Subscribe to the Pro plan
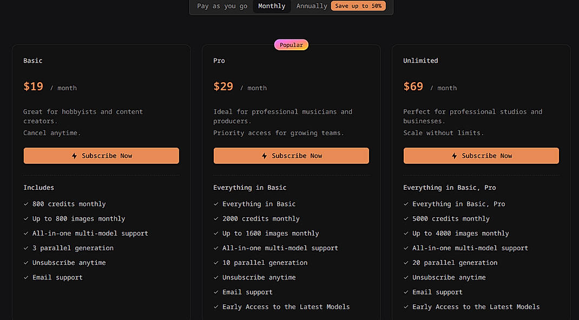The width and height of the screenshot is (579, 320). pyautogui.click(x=291, y=156)
